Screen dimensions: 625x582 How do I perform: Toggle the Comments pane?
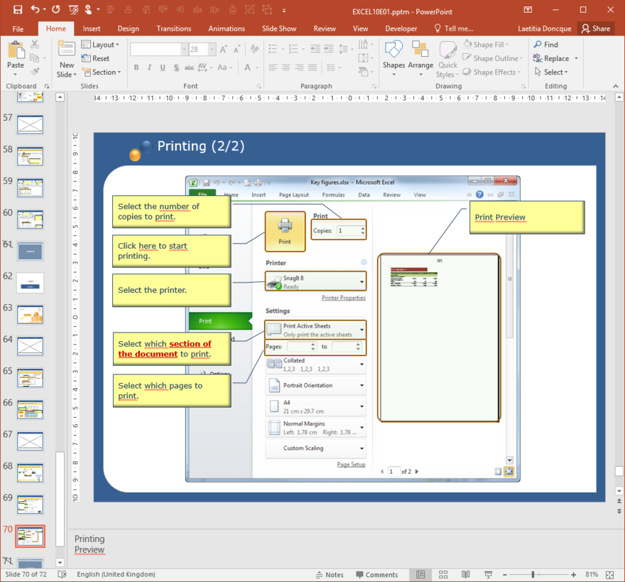coord(376,574)
